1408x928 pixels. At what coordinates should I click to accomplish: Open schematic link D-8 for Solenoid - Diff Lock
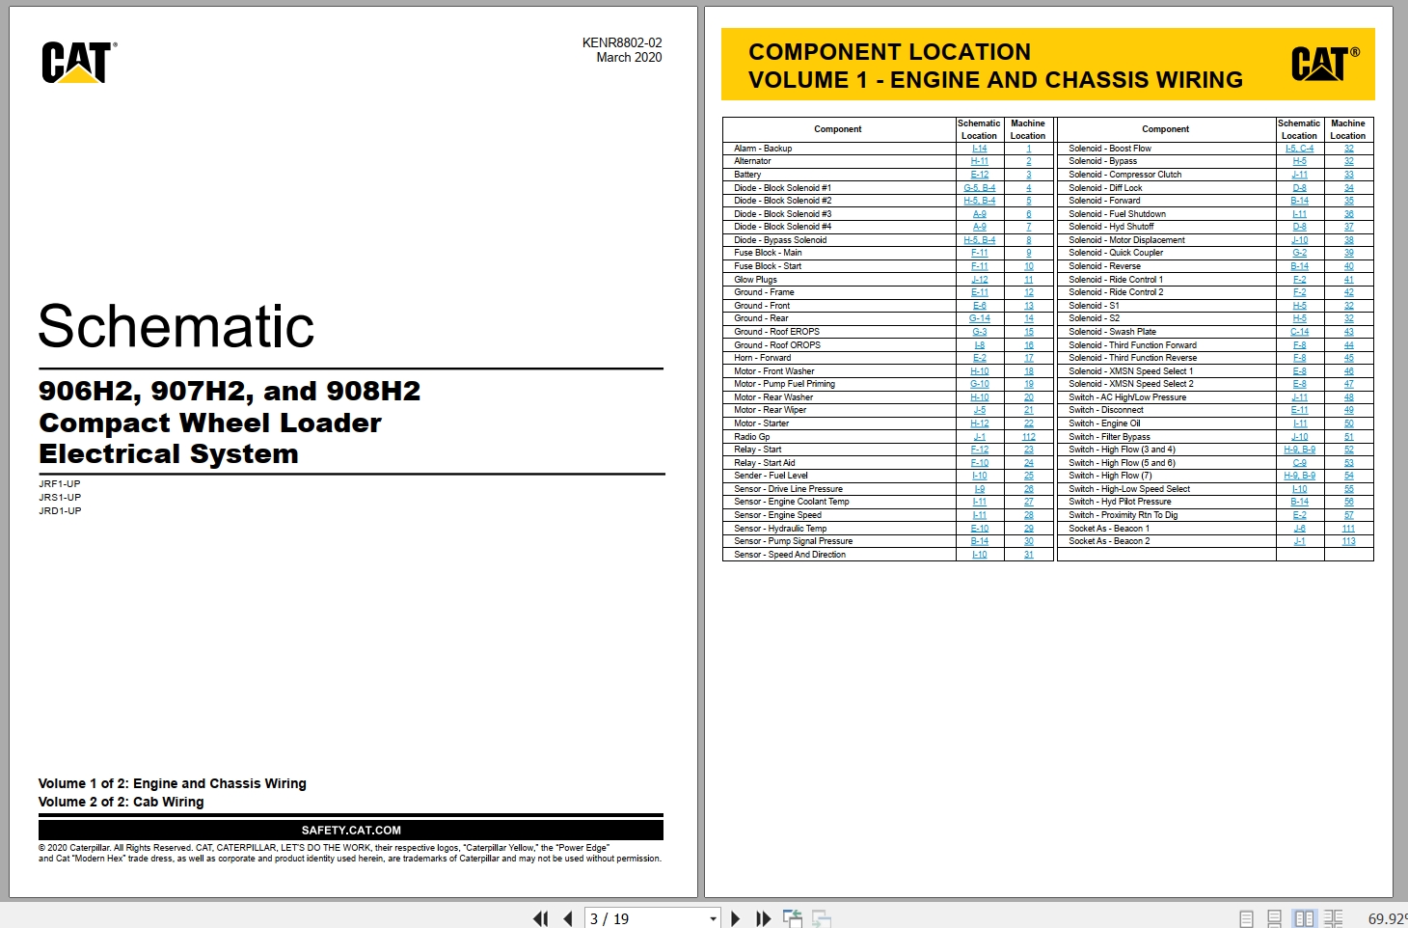(x=1299, y=188)
